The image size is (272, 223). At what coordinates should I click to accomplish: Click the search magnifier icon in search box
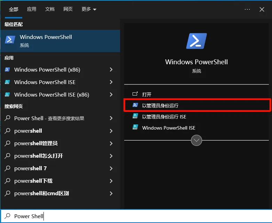8,216
